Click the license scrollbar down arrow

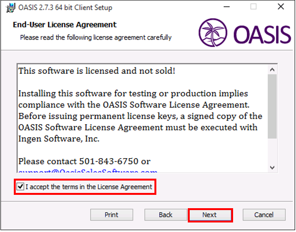pos(272,168)
